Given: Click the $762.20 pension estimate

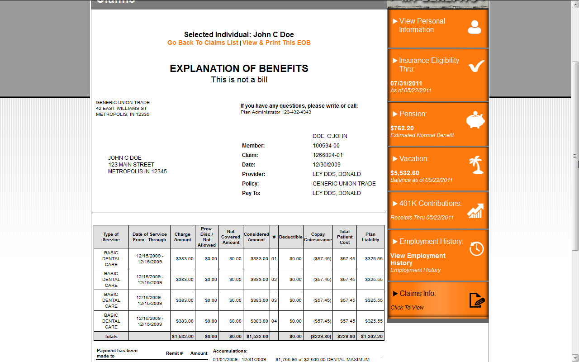Looking at the screenshot, I should (402, 129).
